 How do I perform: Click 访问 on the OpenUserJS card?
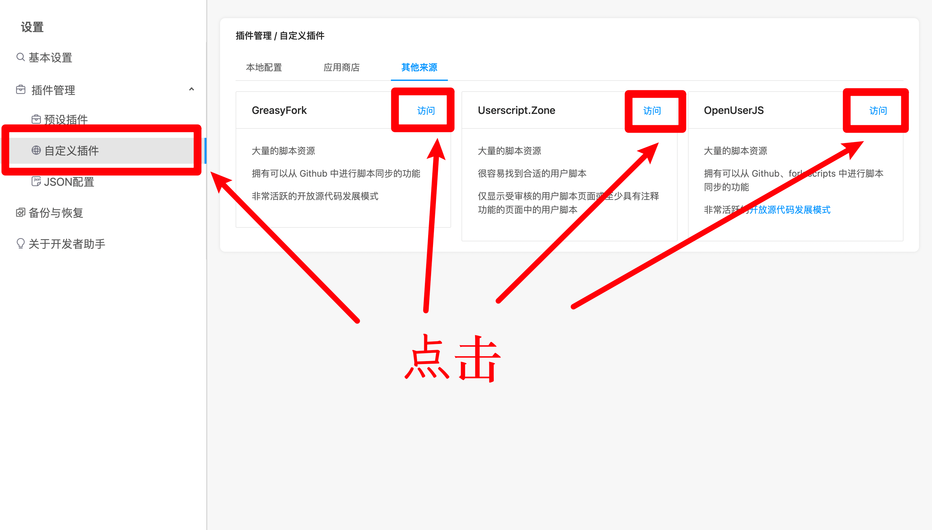pyautogui.click(x=878, y=110)
